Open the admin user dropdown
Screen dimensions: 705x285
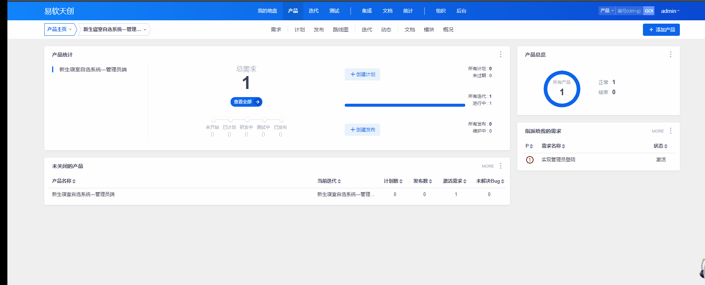pyautogui.click(x=670, y=11)
